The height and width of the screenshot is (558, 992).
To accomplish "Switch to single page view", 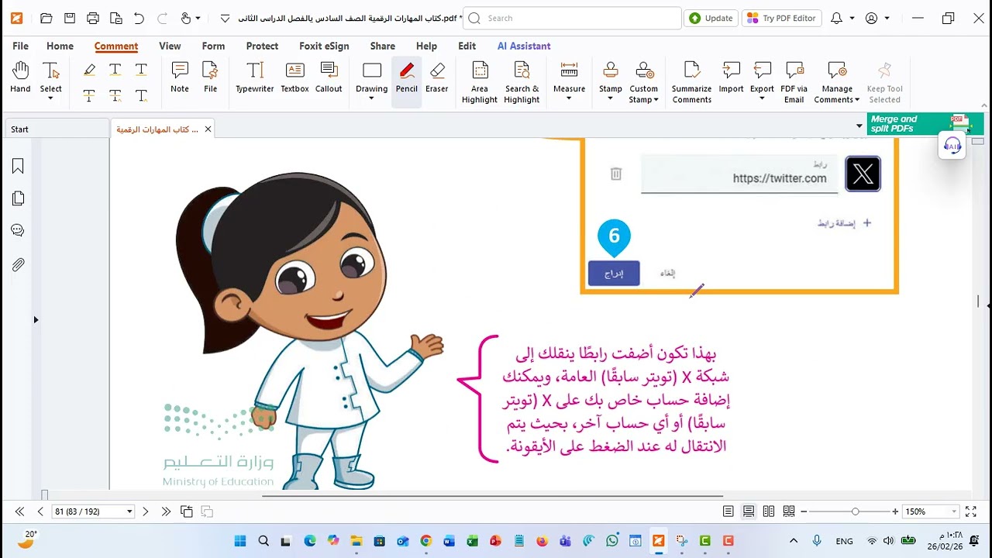I will (x=728, y=511).
